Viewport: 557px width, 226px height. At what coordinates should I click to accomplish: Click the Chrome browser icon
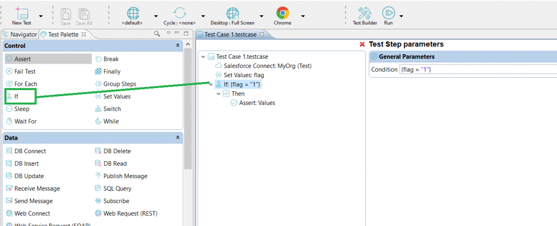[283, 13]
